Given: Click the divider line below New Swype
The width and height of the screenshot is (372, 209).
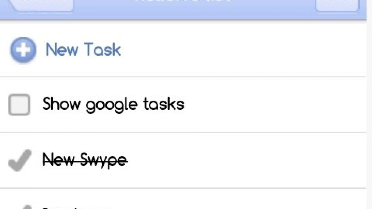Looking at the screenshot, I should click(x=186, y=188).
